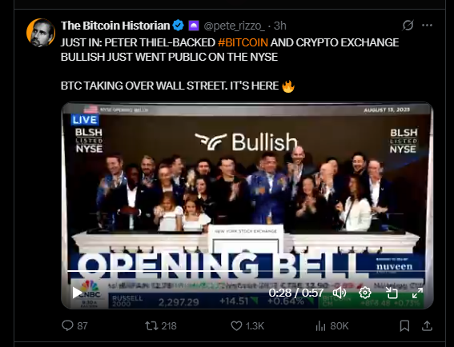454x347 pixels.
Task: Click the reply comment icon with 87
Action: 67,325
